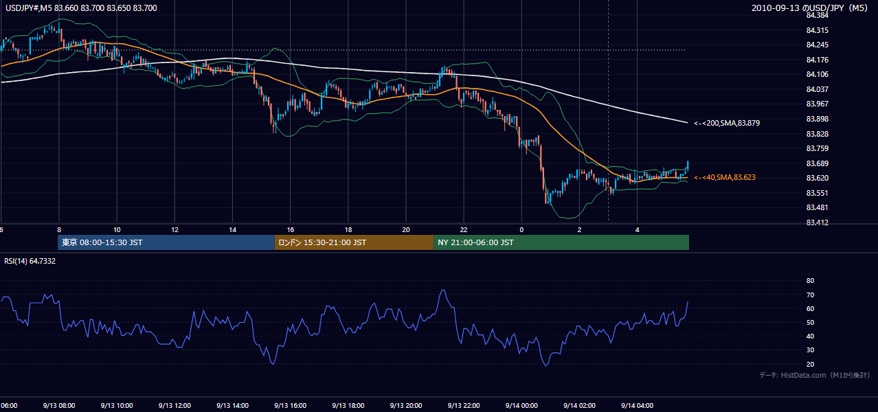
Task: Click the 9/13 20:00 bottom time label
Action: 406,405
